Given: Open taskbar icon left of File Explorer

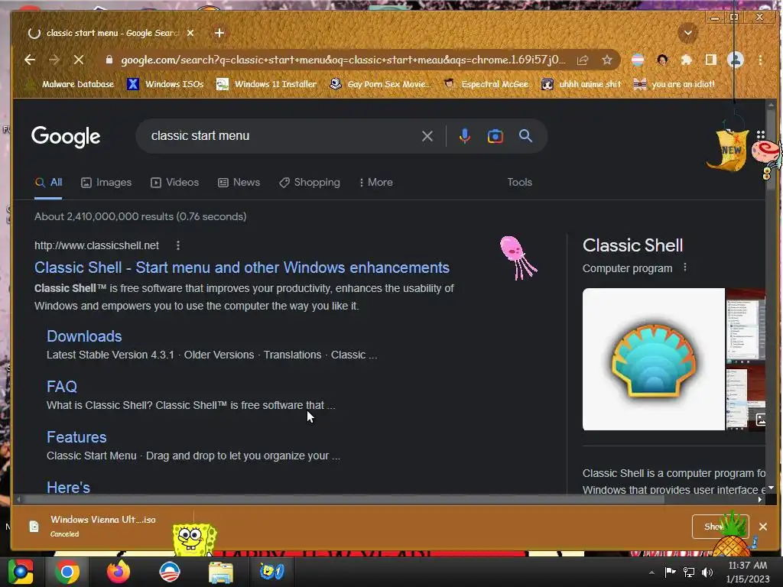Looking at the screenshot, I should click(x=170, y=572).
